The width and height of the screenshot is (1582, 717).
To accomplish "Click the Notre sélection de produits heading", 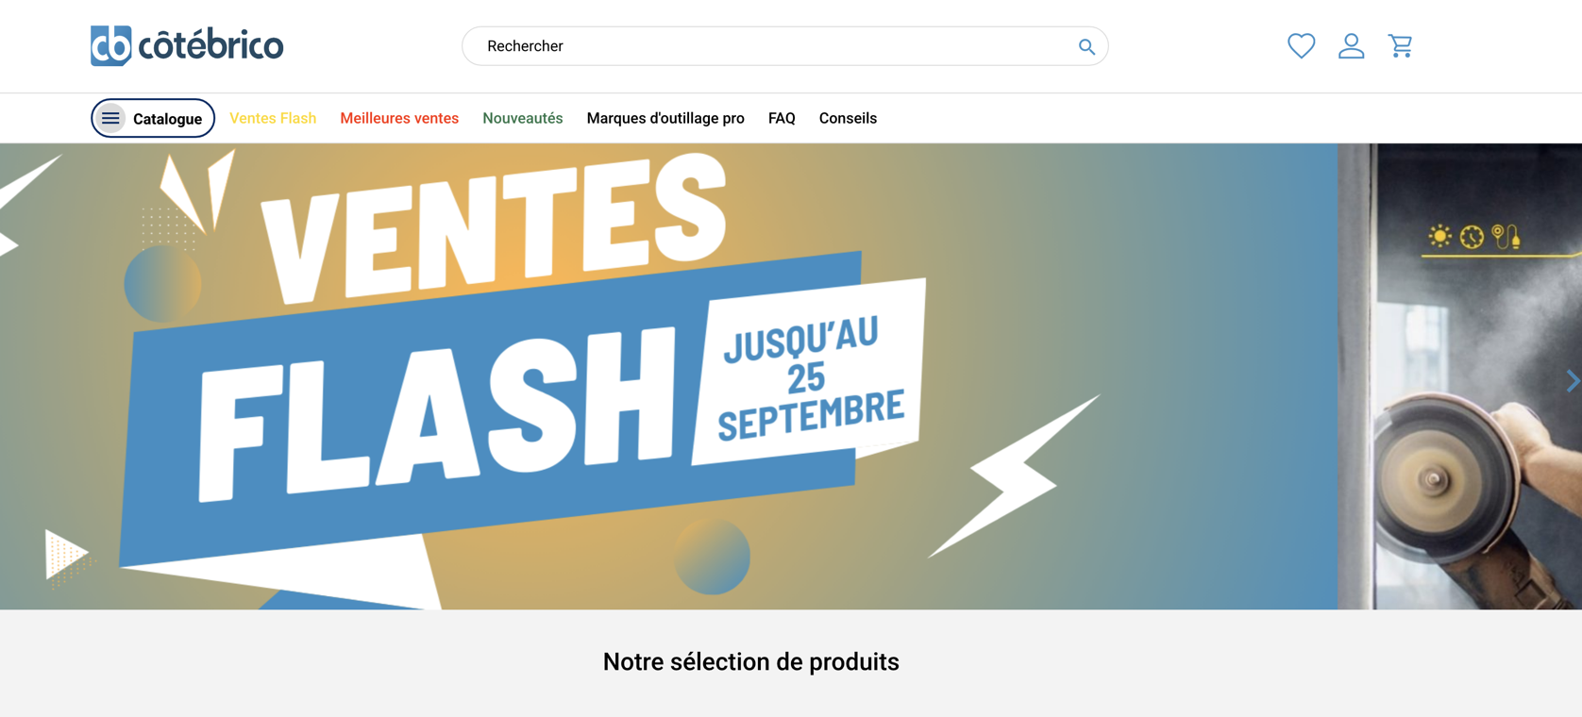I will 751,662.
